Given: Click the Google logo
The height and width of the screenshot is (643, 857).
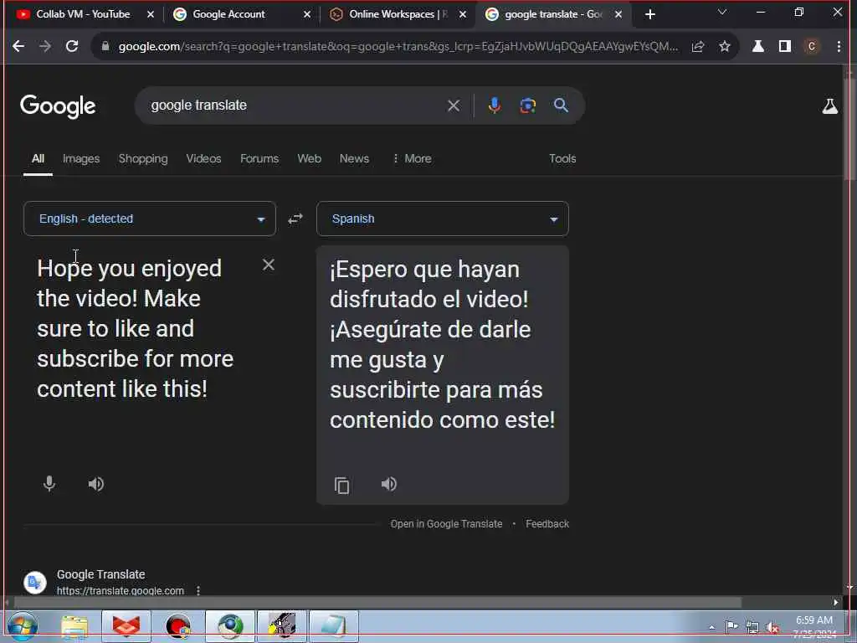Looking at the screenshot, I should click(x=58, y=106).
